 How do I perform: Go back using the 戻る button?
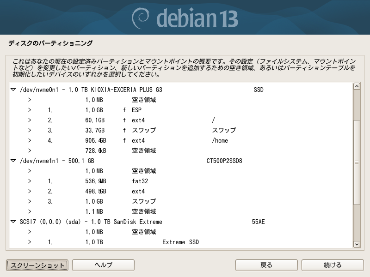point(266,265)
